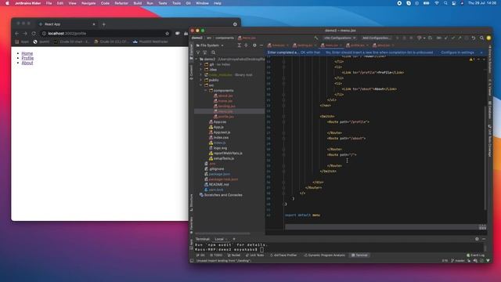The image size is (501, 282).
Task: Click the Search Everywhere magnifier icon
Action: tap(481, 38)
